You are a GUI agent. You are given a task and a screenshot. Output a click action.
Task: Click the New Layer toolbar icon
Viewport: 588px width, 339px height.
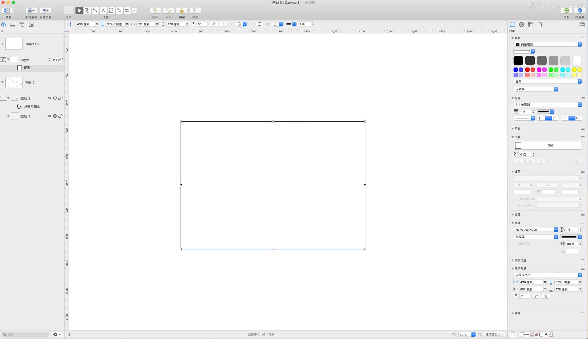pyautogui.click(x=45, y=10)
